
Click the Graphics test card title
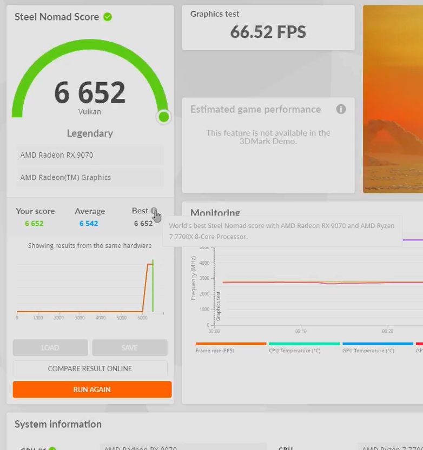pos(215,14)
